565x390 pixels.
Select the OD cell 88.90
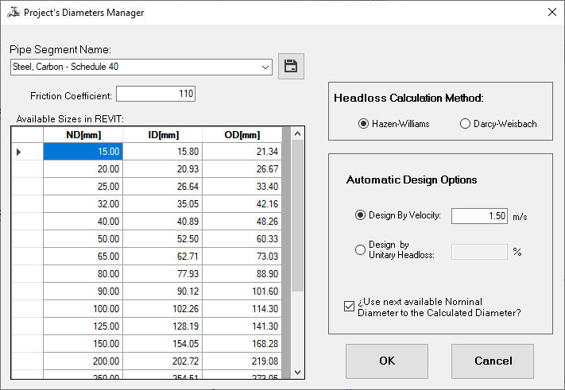pos(242,274)
